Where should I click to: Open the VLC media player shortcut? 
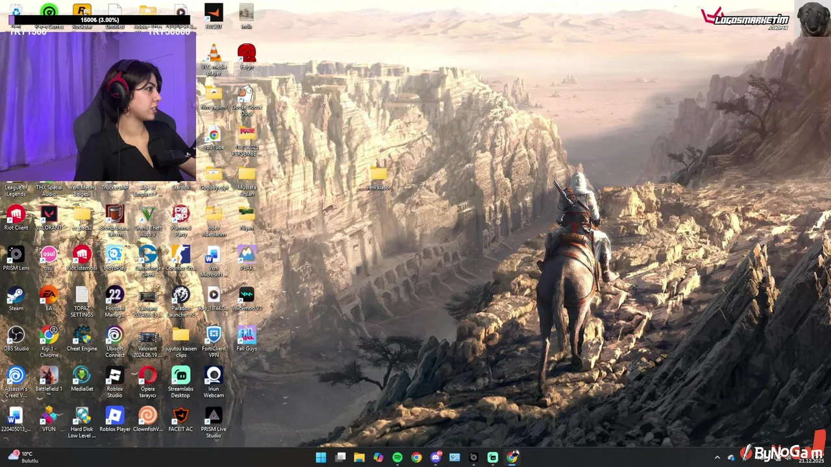pos(214,60)
